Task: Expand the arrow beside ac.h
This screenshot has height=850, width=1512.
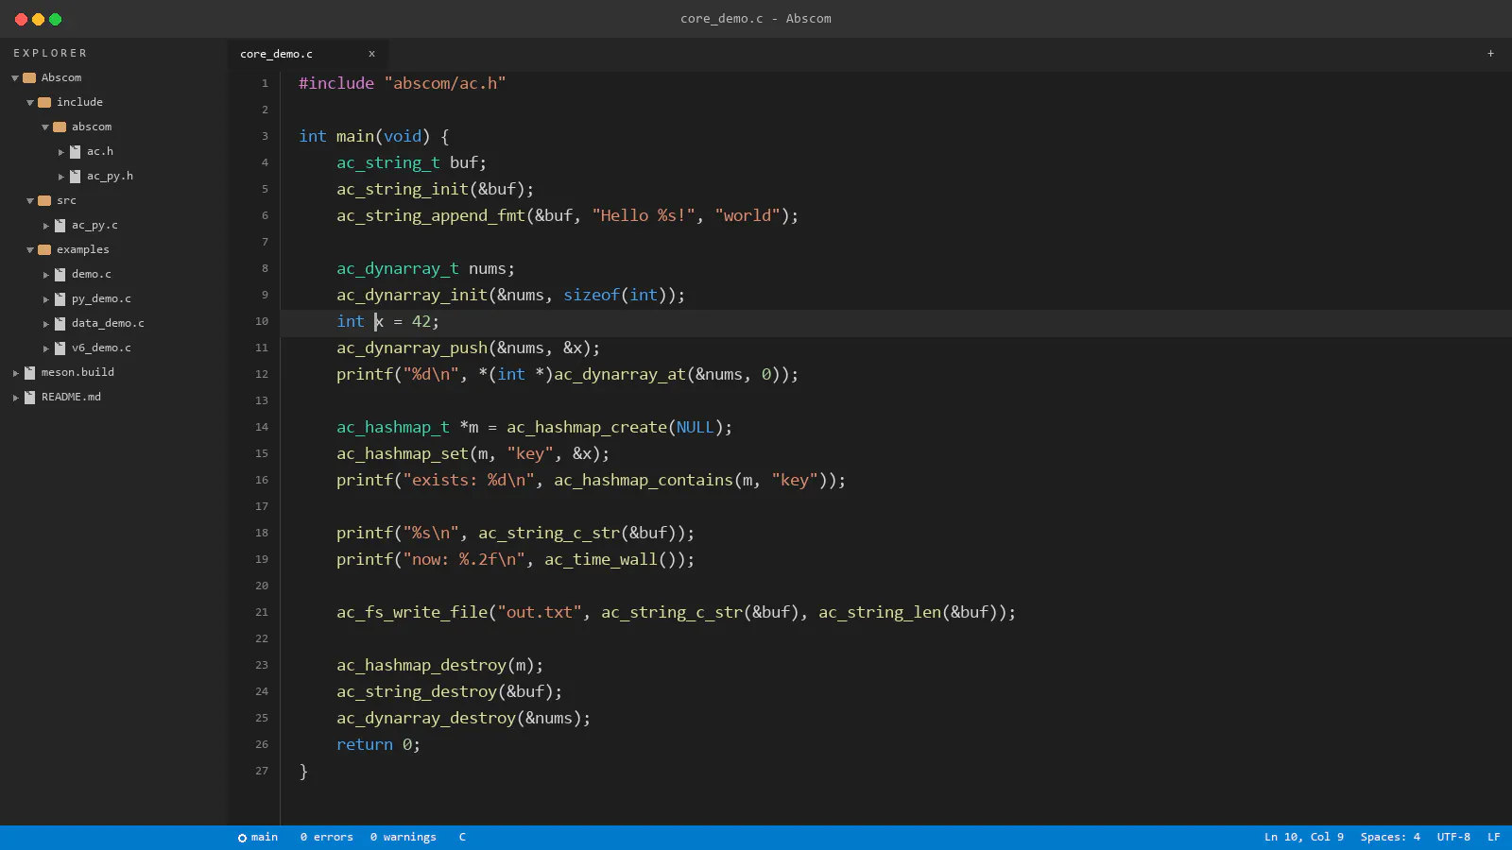Action: pos(60,151)
